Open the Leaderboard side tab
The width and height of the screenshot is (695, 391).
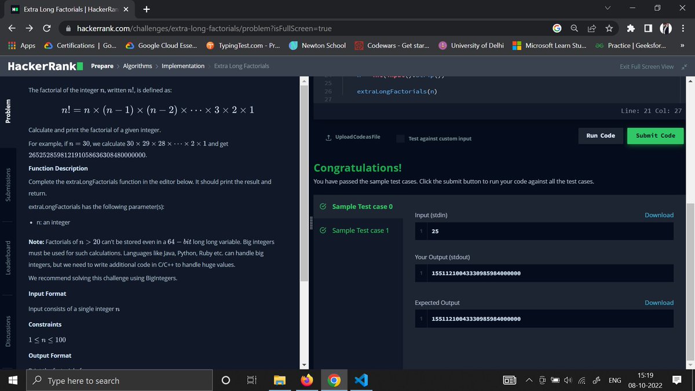point(8,258)
